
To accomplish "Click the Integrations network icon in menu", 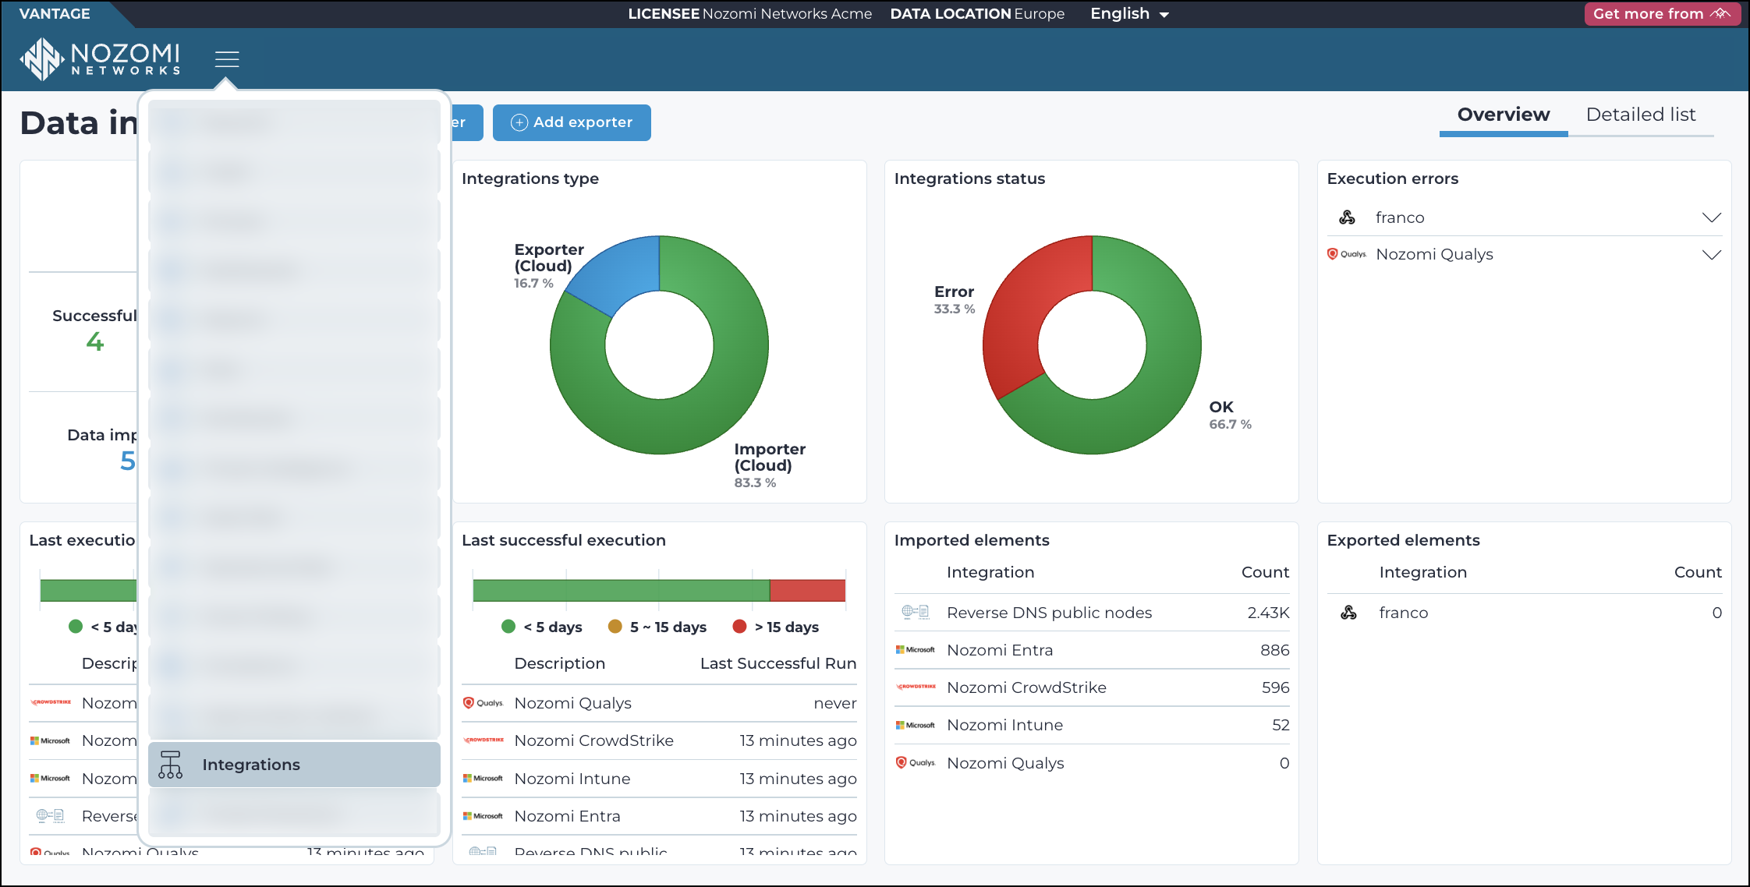I will pos(170,765).
